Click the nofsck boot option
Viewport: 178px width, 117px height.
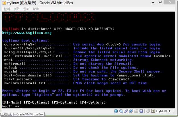(x=11, y=68)
